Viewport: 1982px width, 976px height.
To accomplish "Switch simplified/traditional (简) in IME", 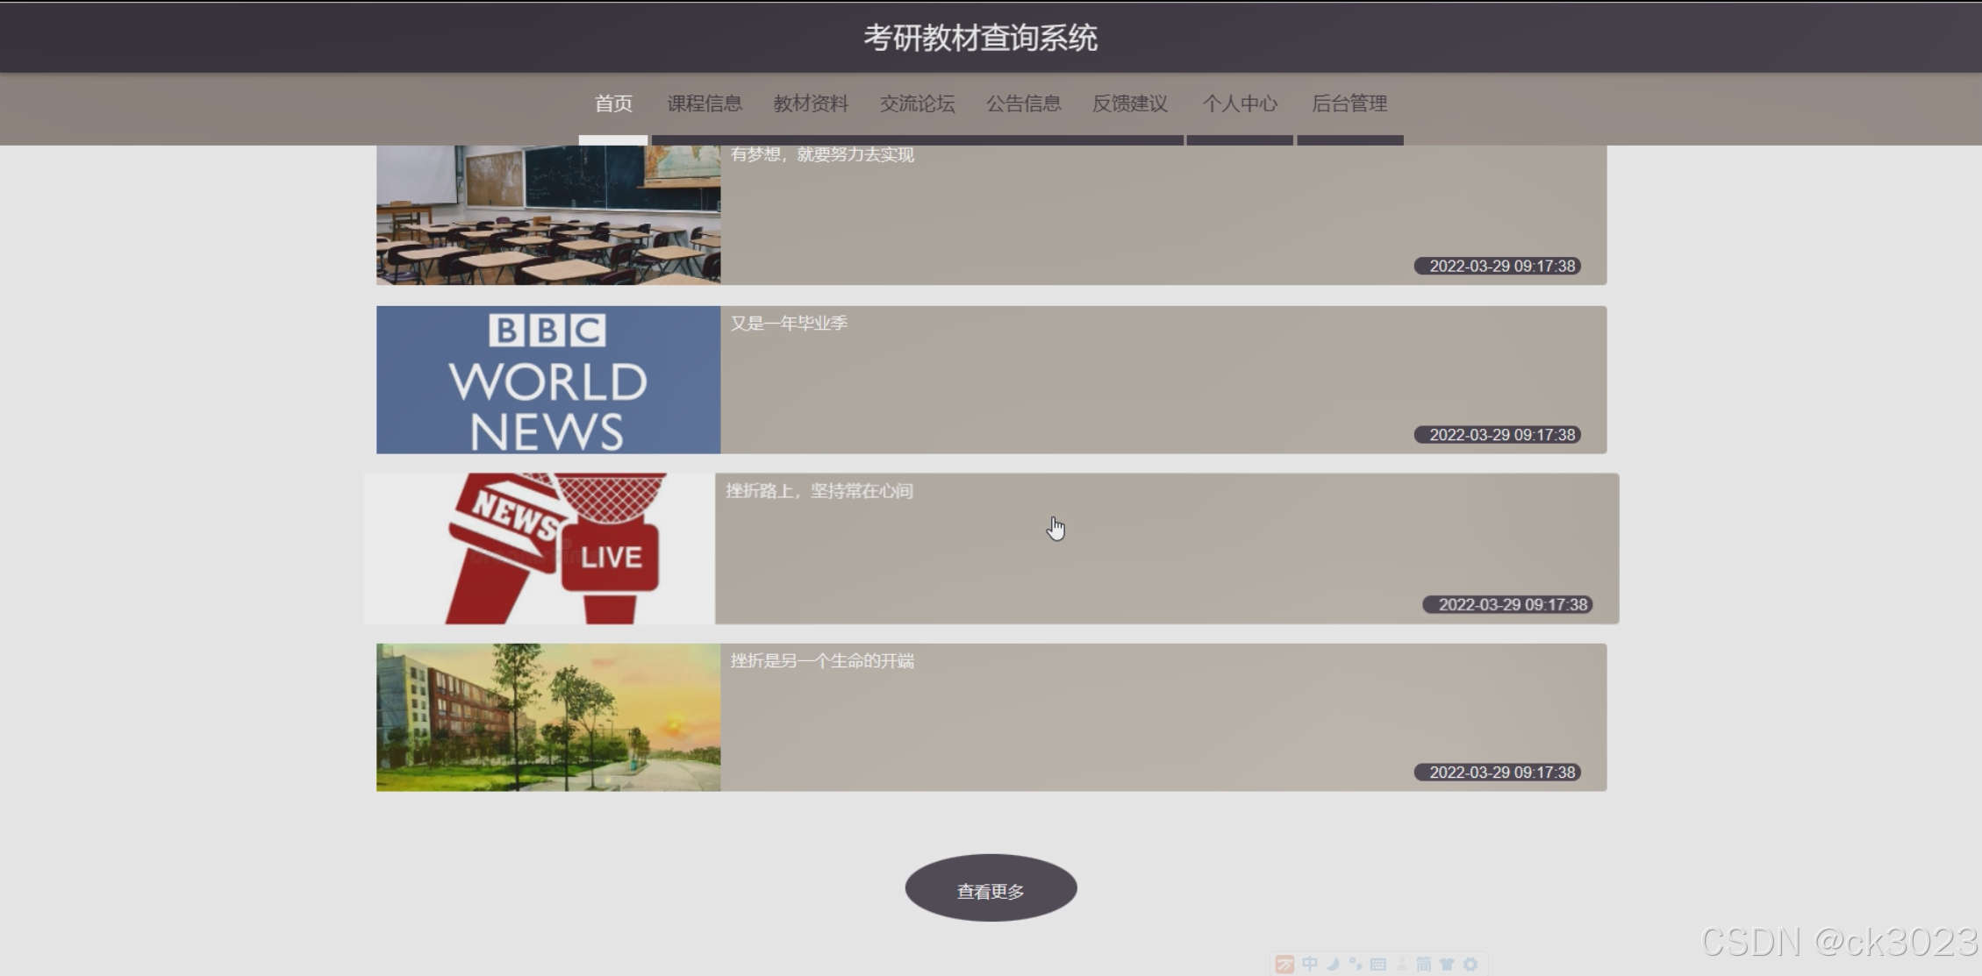I will click(x=1424, y=964).
